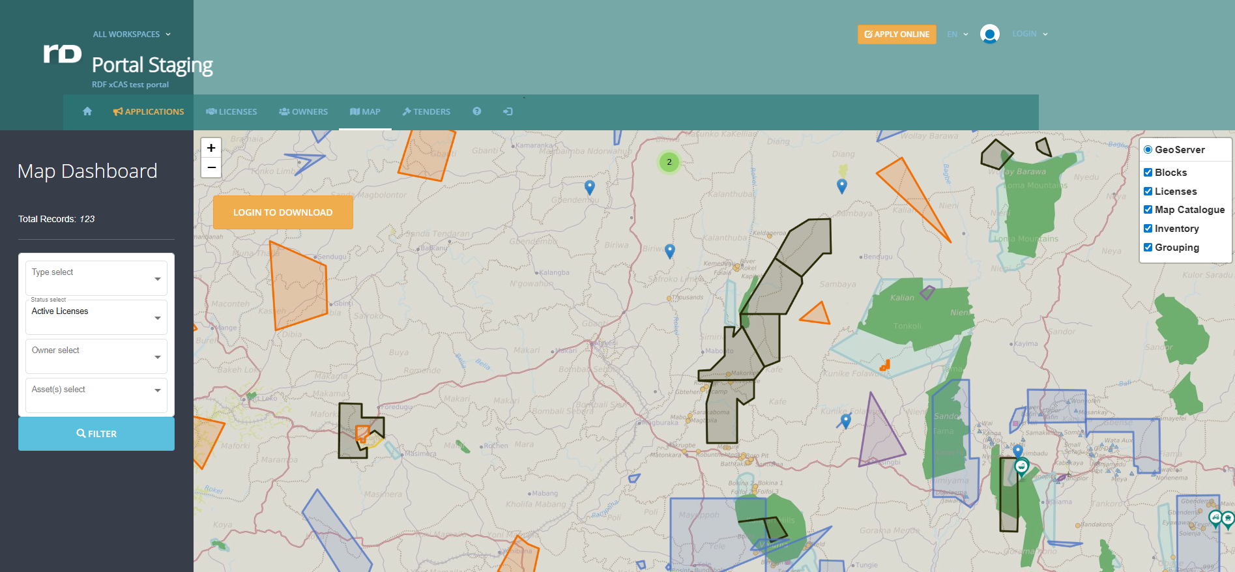Expand the Asset(s) select dropdown

pyautogui.click(x=96, y=395)
